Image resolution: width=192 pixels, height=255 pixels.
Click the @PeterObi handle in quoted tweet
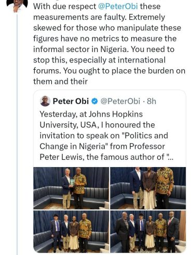tap(120, 101)
